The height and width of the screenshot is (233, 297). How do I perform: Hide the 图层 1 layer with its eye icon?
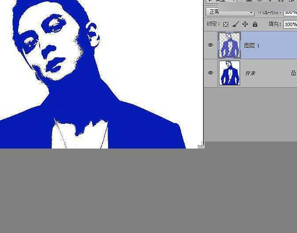tap(211, 45)
